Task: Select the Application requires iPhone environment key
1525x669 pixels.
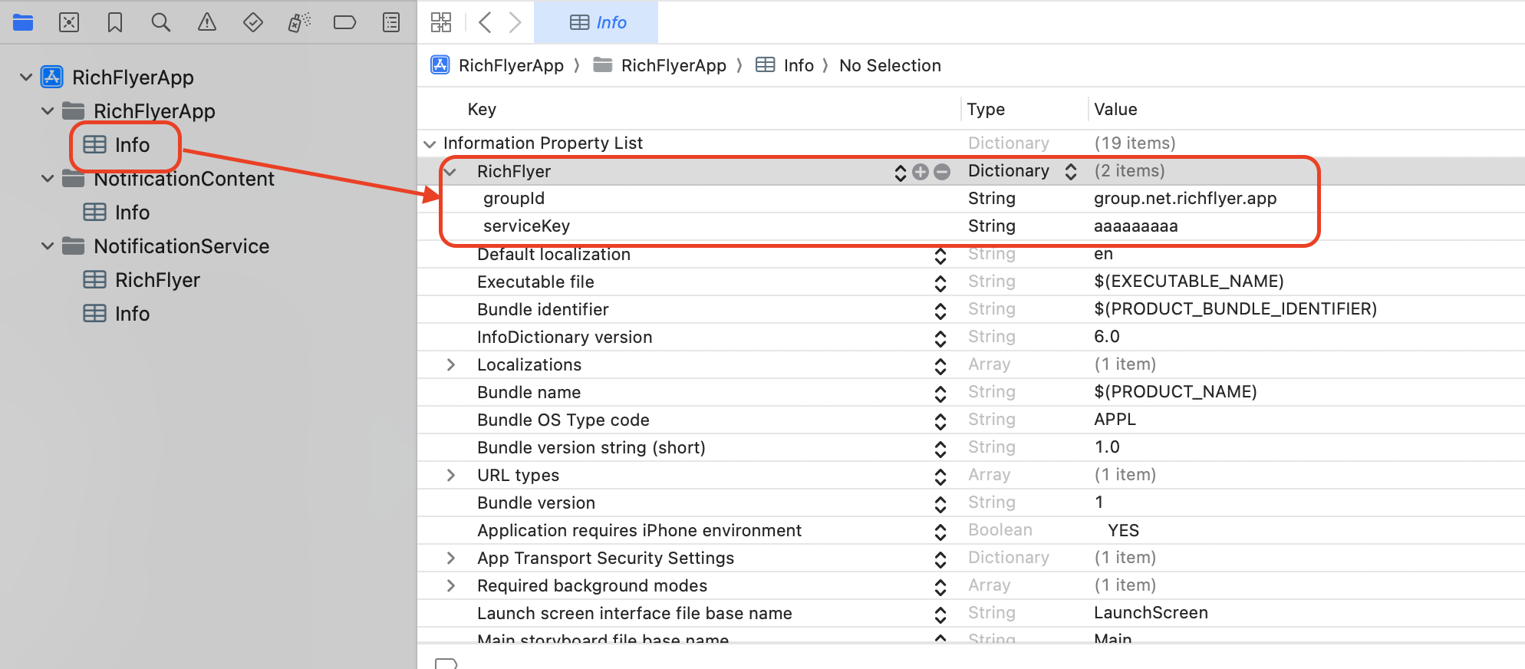Action: point(639,531)
